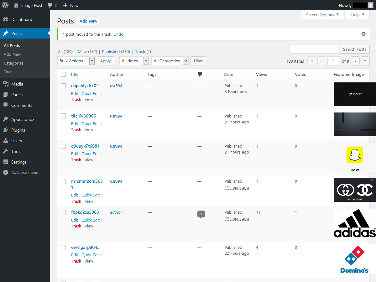Expand the All dates filter dropdown
This screenshot has width=376, height=282.
pyautogui.click(x=134, y=61)
